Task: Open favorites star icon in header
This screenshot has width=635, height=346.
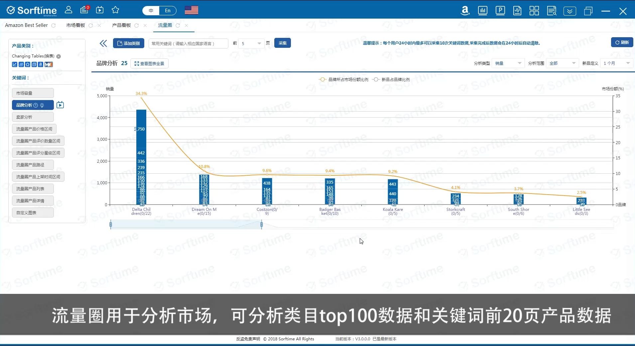Action: tap(115, 10)
